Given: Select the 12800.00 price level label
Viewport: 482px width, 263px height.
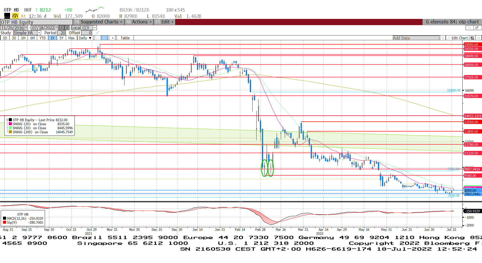Looking at the screenshot, I should point(472,131).
